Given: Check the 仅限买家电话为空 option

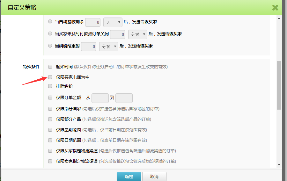Looking at the screenshot, I should coord(50,77).
